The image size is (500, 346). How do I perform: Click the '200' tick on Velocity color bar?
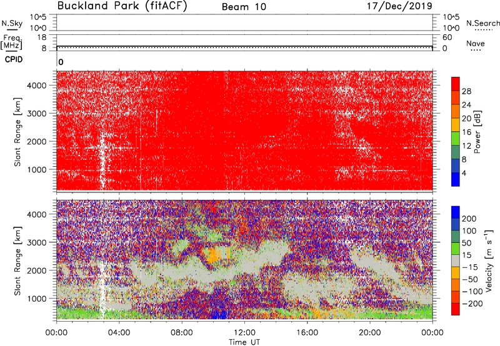pos(469,219)
